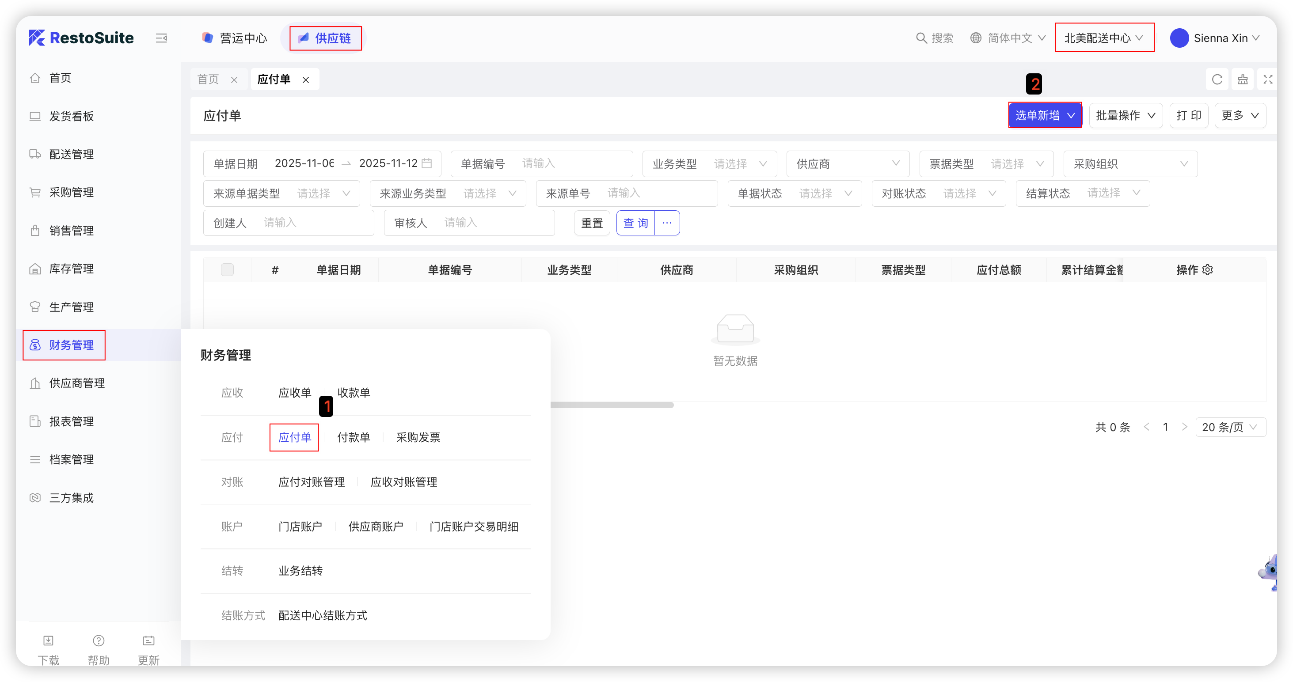The height and width of the screenshot is (682, 1293).
Task: Click the refresh page icon
Action: [x=1217, y=80]
